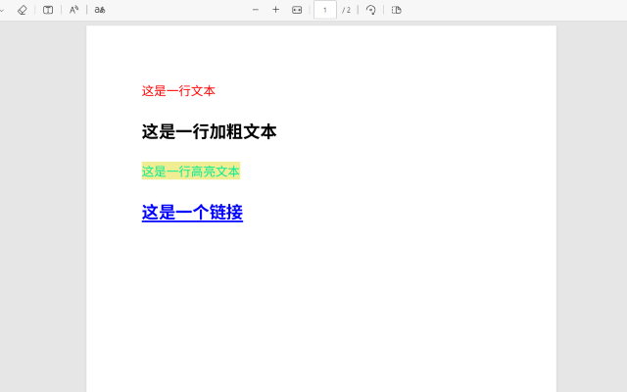627x392 pixels.
Task: Click the bold text 这是一行加粗文本
Action: tap(209, 131)
